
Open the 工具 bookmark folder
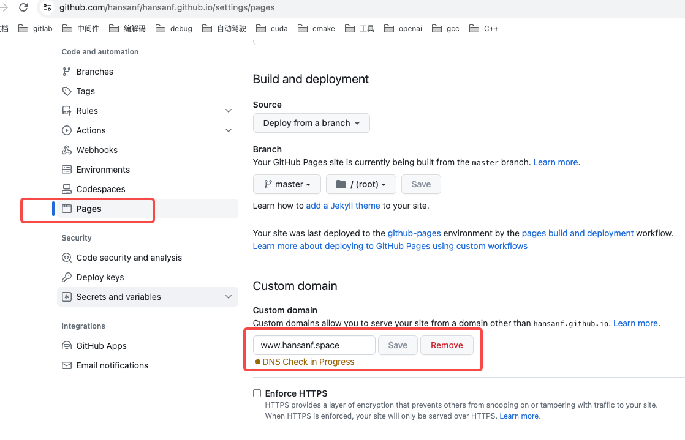(360, 29)
